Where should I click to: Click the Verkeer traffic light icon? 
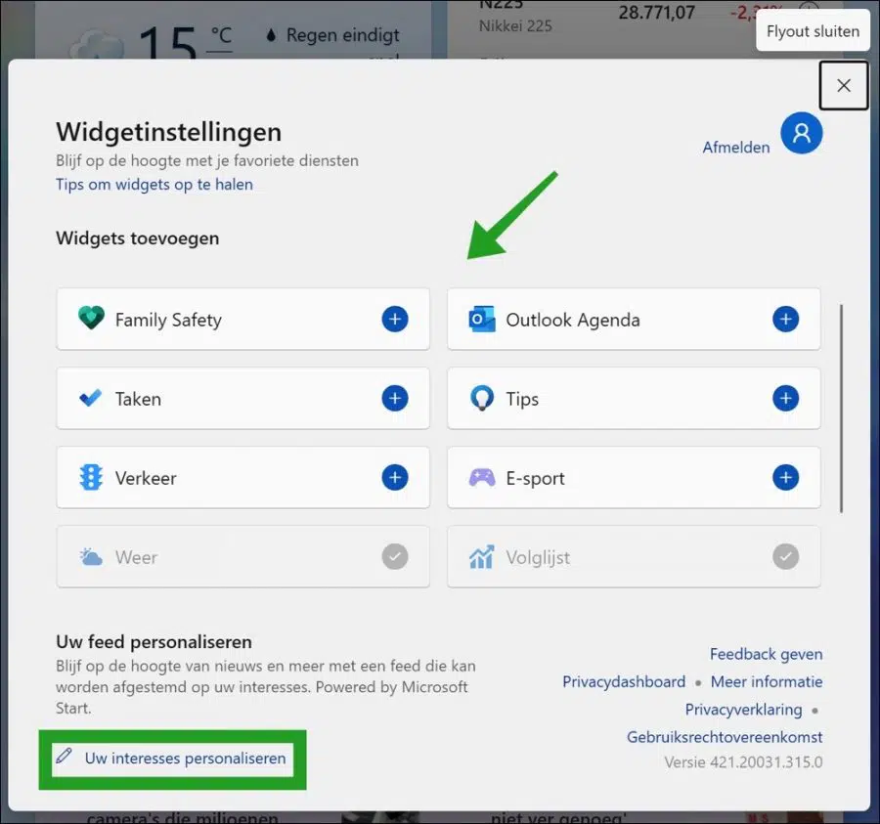91,477
